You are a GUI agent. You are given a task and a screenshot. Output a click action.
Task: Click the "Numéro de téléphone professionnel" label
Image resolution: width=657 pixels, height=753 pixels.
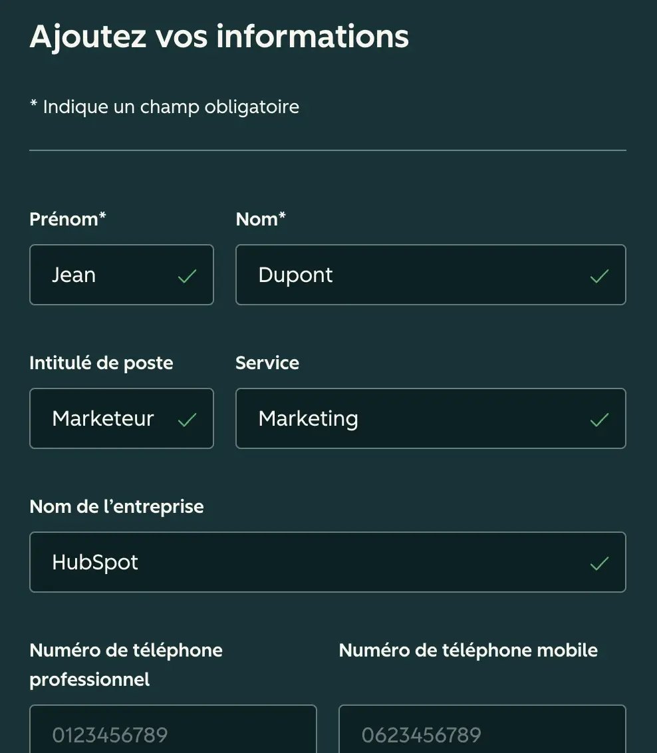[x=126, y=664]
